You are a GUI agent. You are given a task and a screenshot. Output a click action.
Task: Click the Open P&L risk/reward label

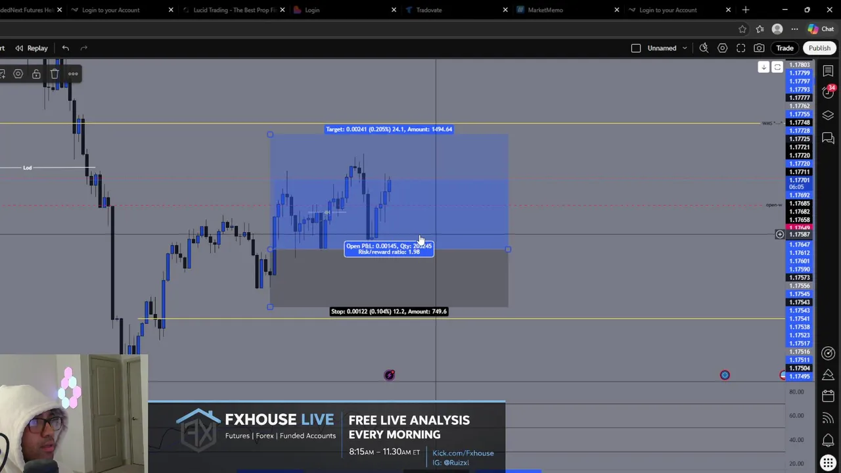click(389, 249)
